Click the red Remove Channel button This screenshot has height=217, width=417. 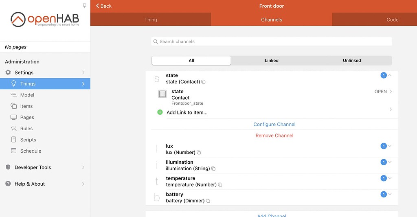coord(274,136)
